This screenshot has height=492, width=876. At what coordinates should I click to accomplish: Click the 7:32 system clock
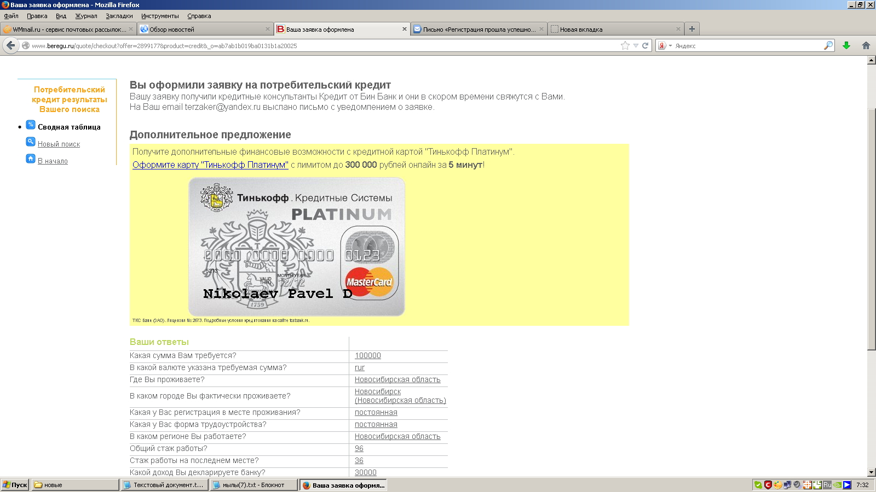[862, 485]
